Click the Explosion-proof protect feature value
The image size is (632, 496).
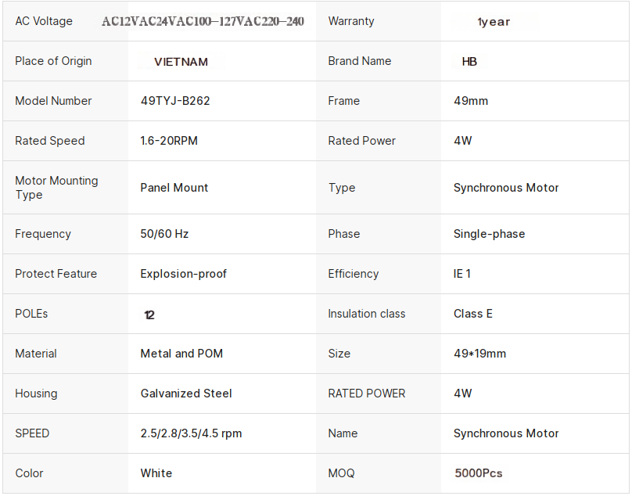[184, 274]
